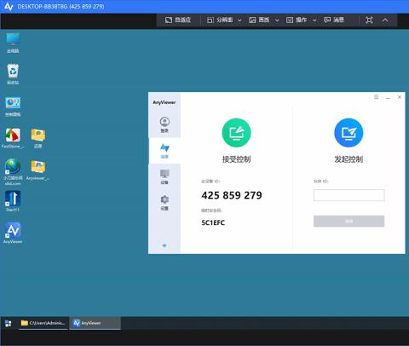Focus the partner ID input field

349,195
